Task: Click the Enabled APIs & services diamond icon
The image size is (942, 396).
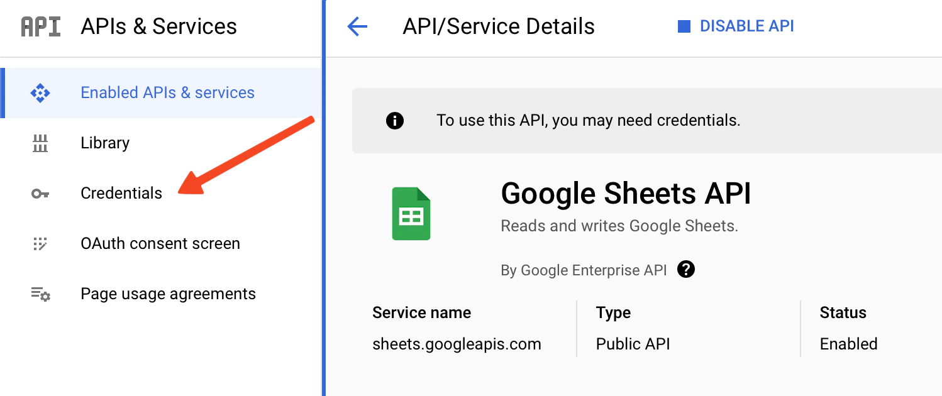Action: [40, 93]
